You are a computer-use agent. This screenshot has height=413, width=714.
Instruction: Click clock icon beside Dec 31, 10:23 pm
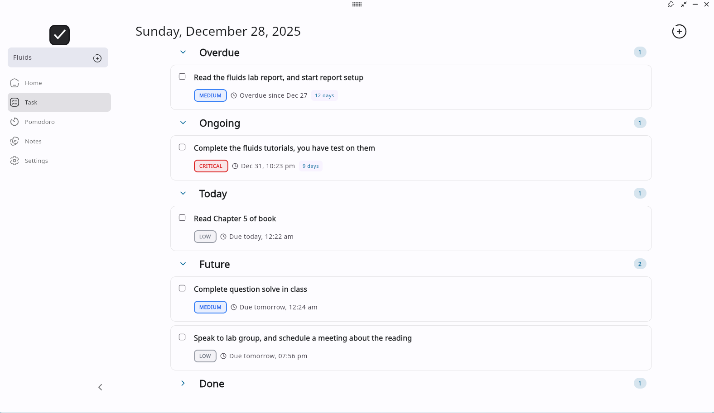(235, 166)
